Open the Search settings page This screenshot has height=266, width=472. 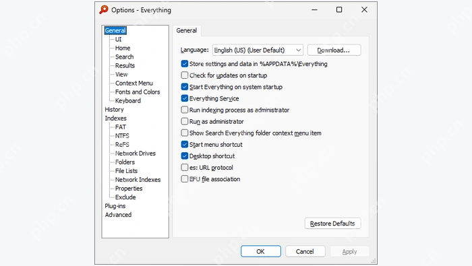124,57
